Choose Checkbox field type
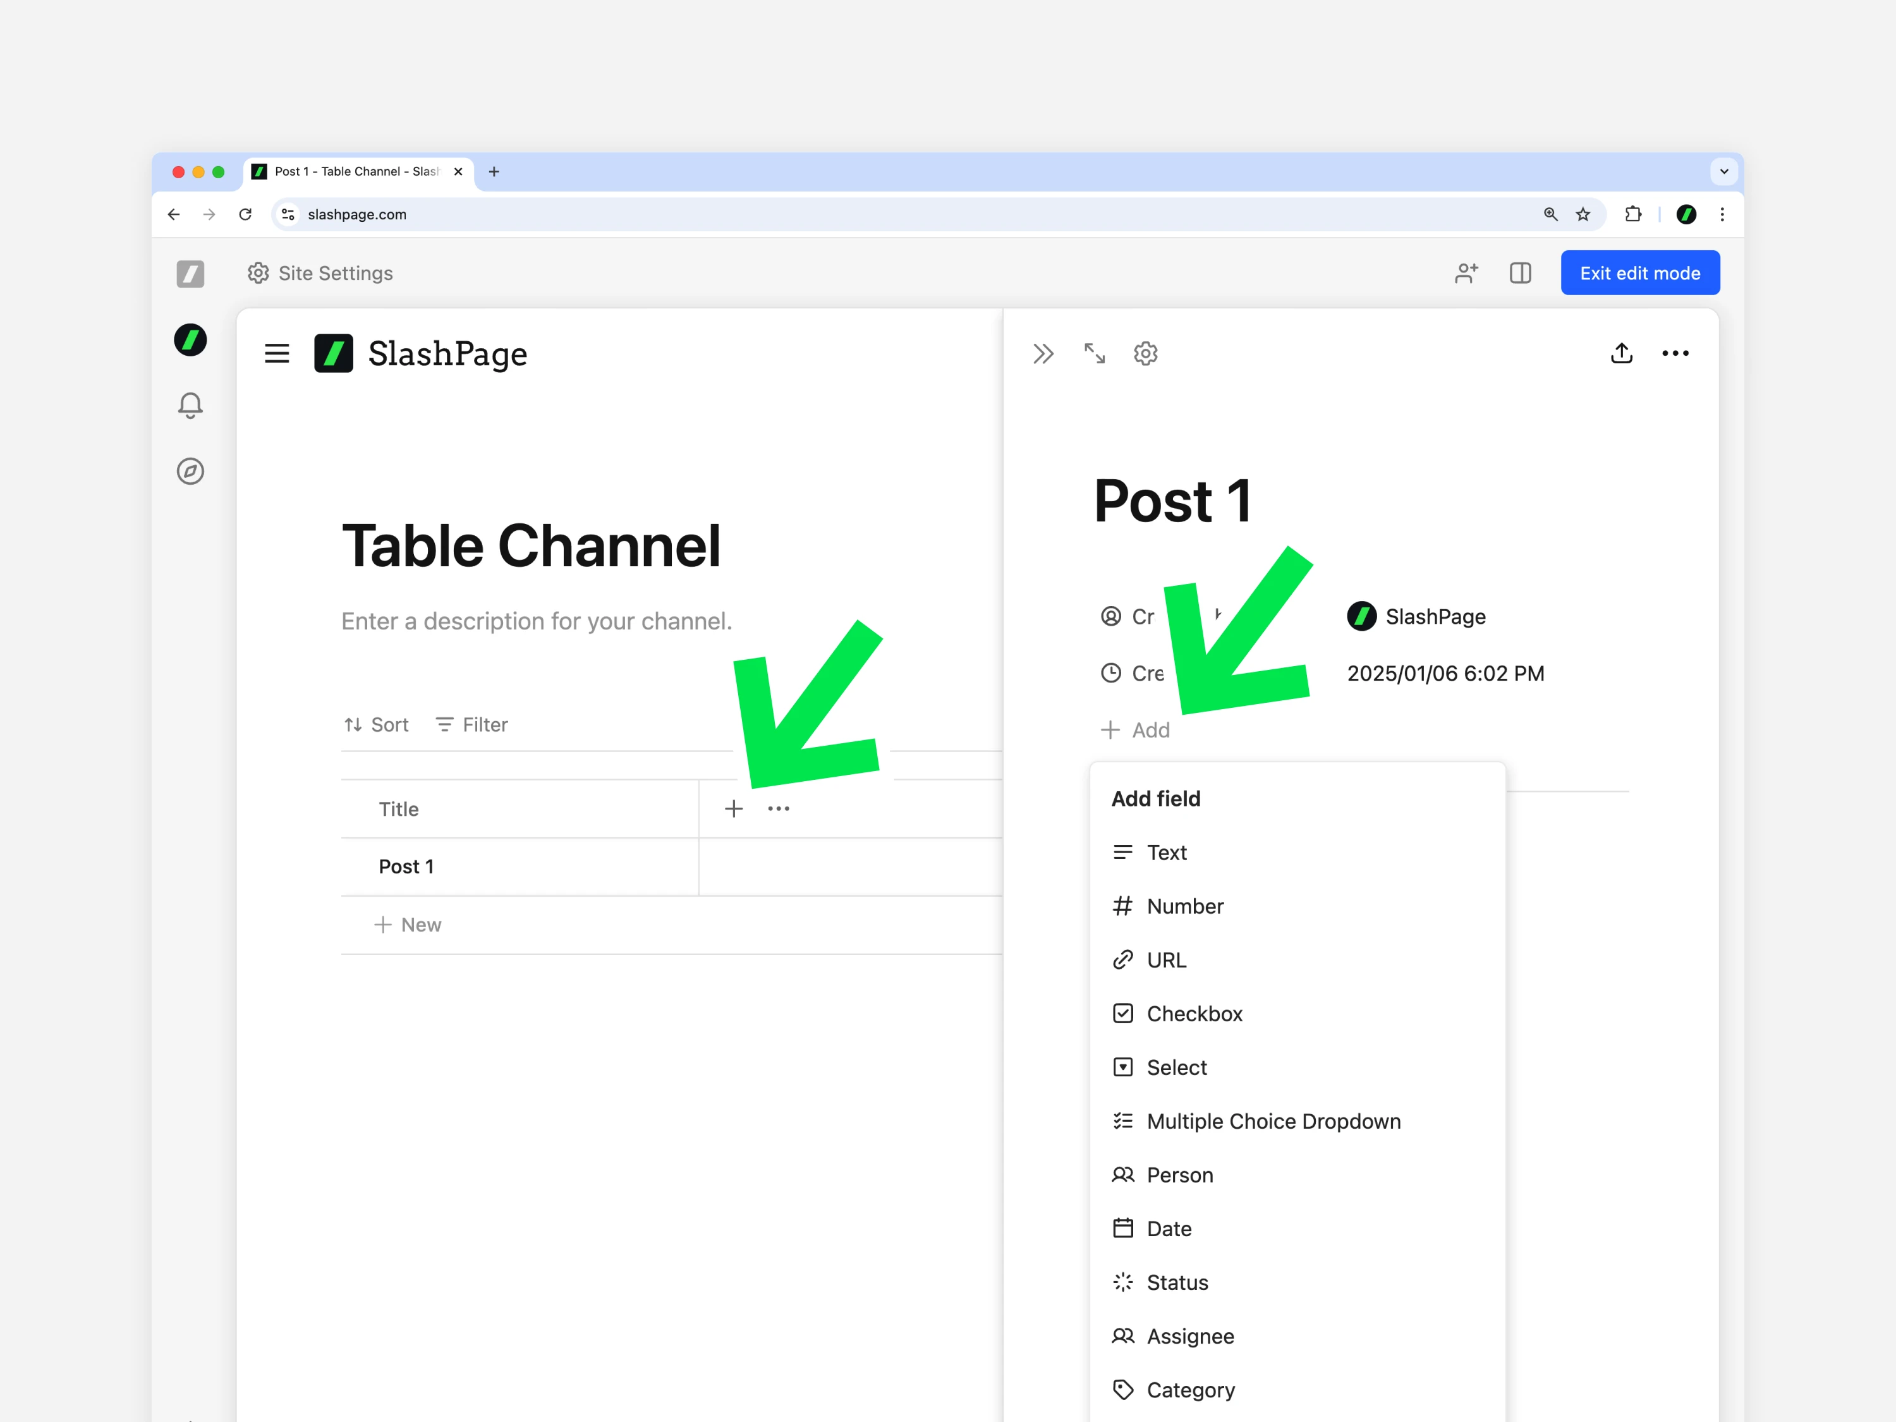This screenshot has width=1896, height=1422. click(1297, 1014)
